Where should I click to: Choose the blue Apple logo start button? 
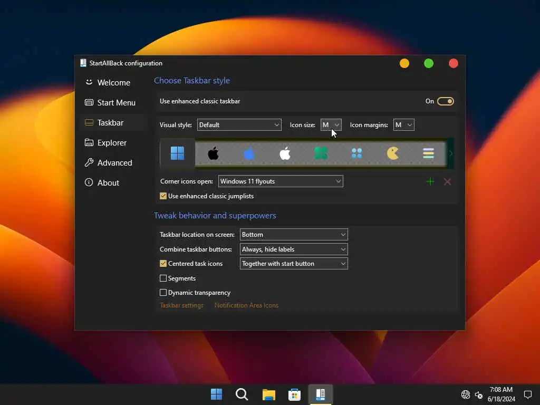pyautogui.click(x=249, y=153)
